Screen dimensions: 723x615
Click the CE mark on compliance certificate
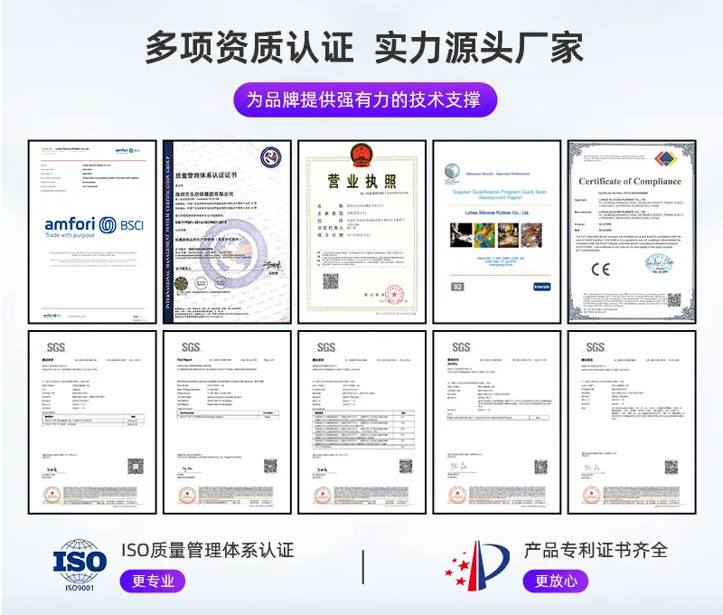click(x=601, y=269)
